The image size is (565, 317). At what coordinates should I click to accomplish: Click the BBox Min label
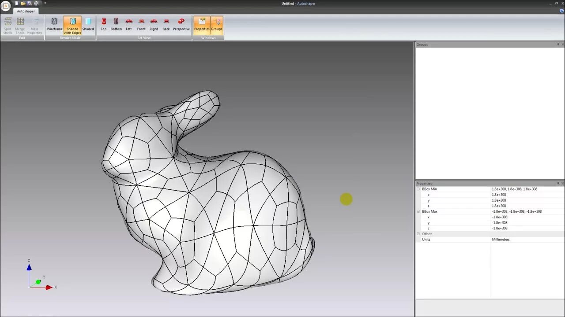point(429,189)
